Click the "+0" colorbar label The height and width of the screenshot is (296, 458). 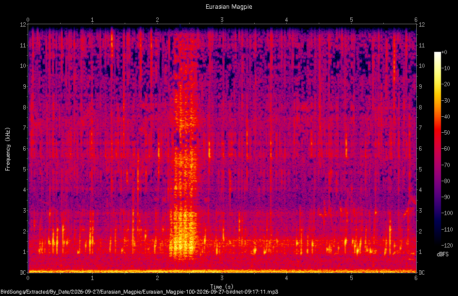pyautogui.click(x=444, y=52)
